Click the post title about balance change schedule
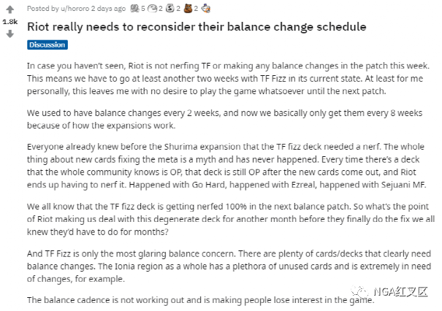Screen dimensions: 442x311 click(197, 27)
